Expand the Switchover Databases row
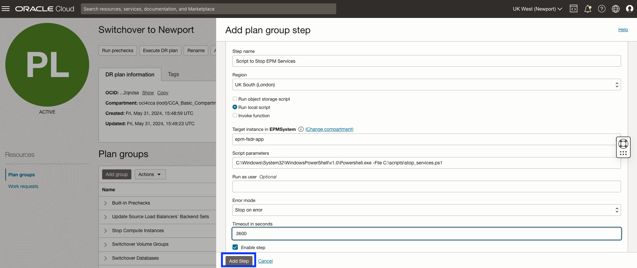Image resolution: width=637 pixels, height=268 pixels. coord(105,258)
